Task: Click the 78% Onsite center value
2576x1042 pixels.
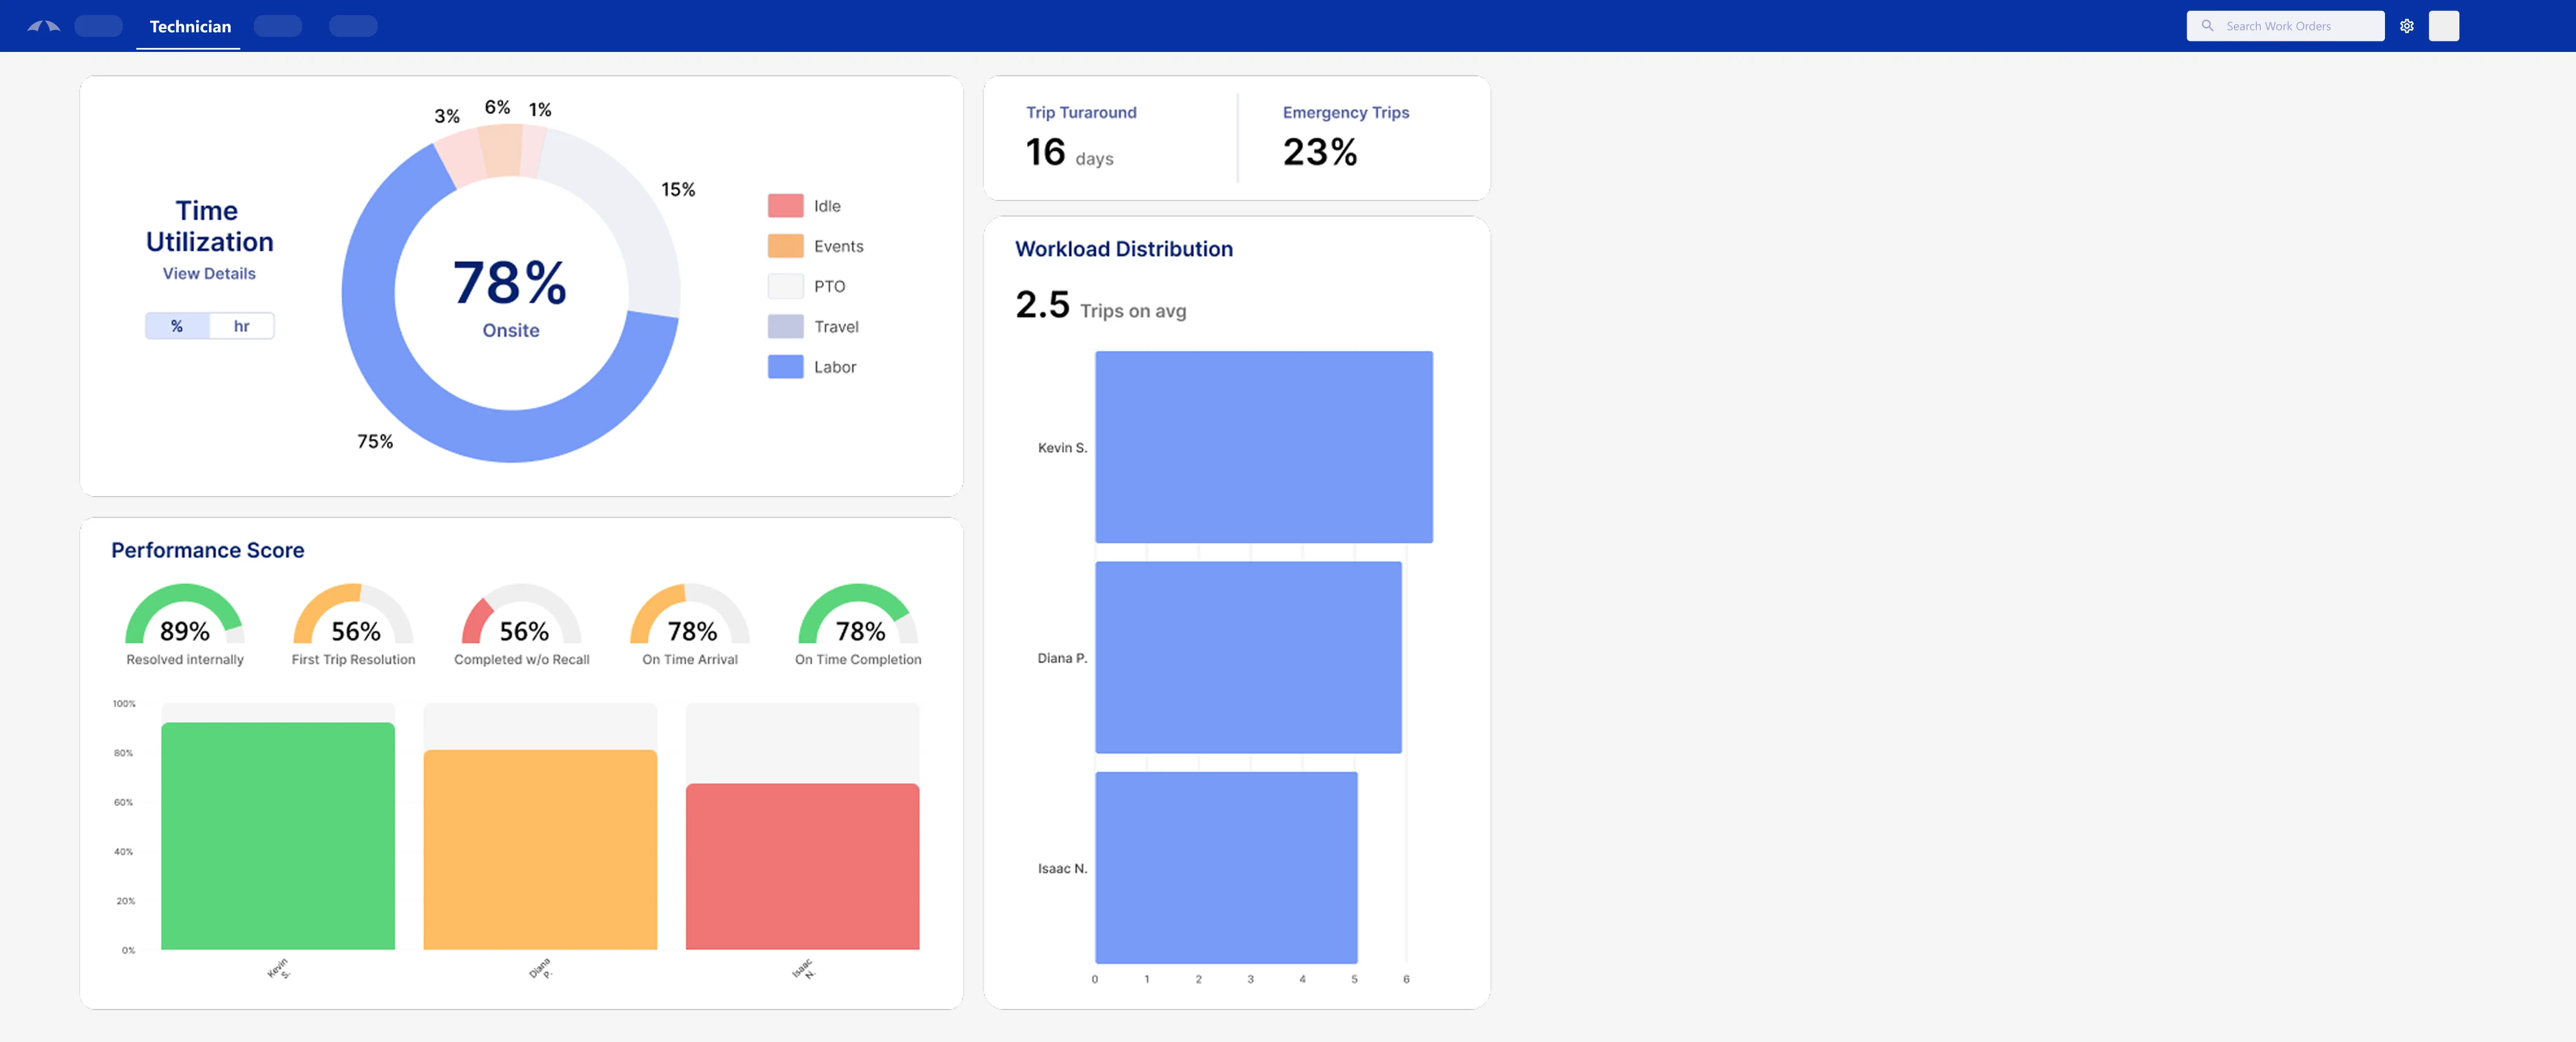Action: (510, 282)
